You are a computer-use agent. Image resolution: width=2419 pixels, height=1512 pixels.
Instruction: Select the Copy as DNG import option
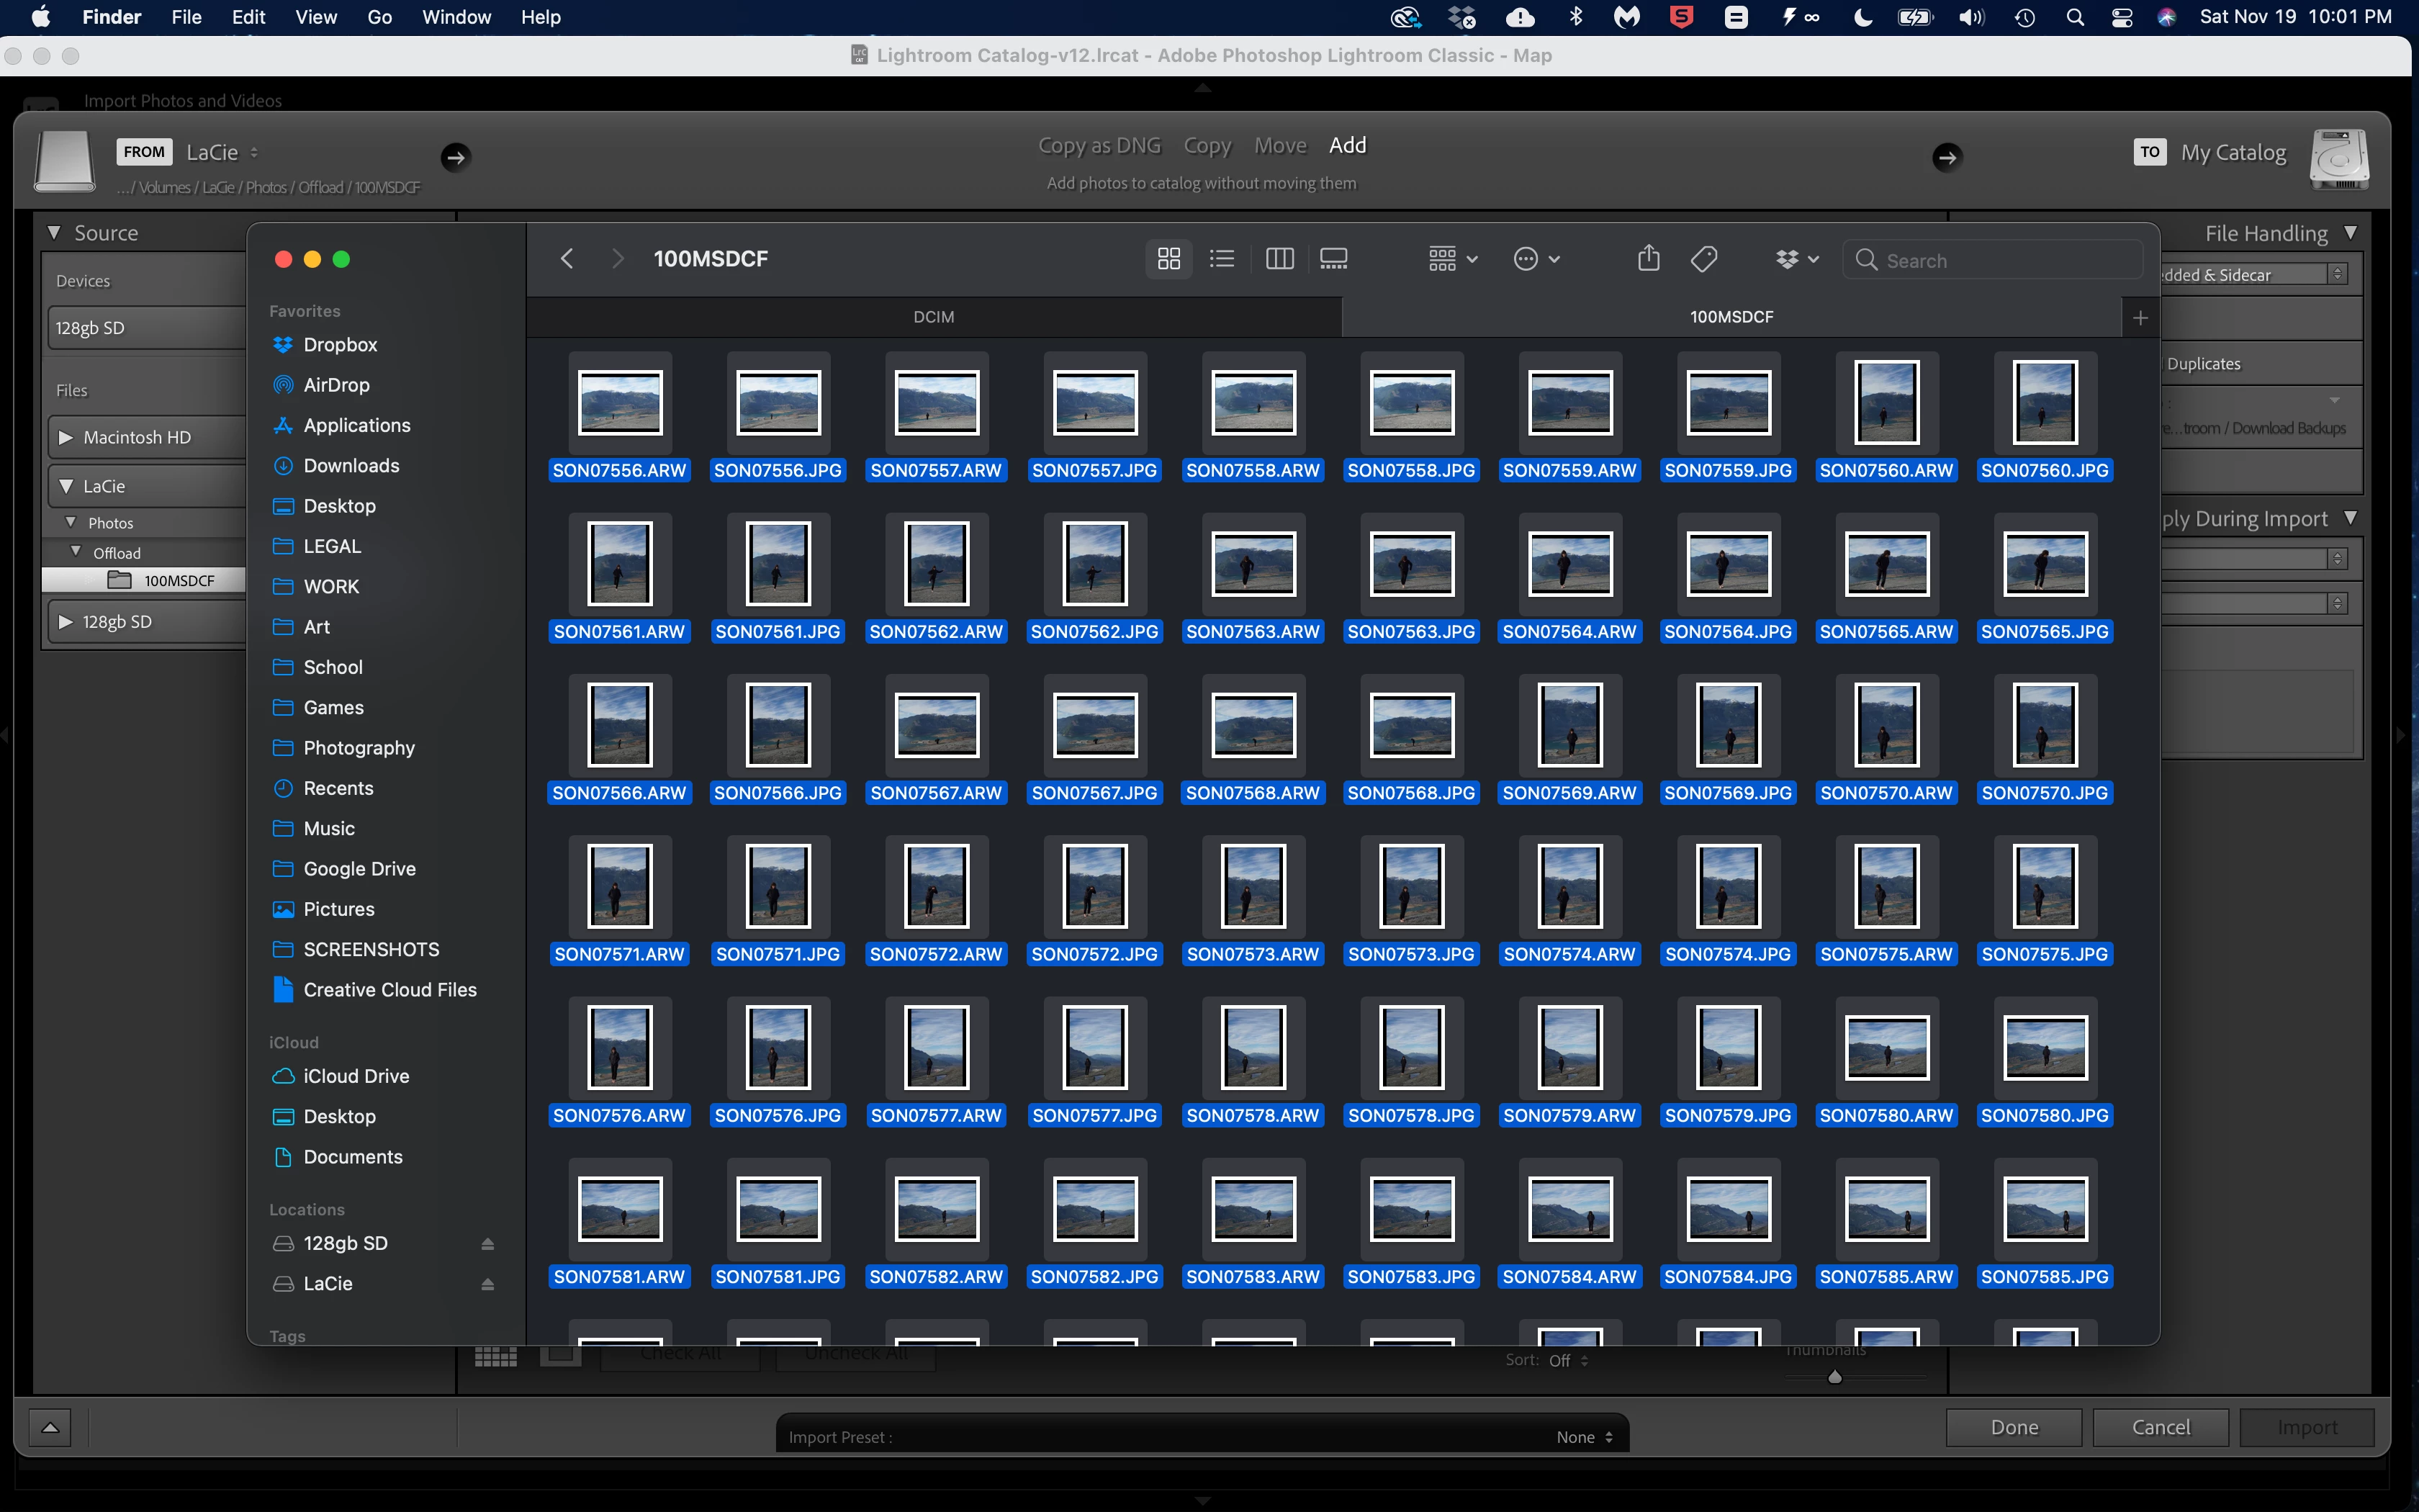coord(1099,146)
